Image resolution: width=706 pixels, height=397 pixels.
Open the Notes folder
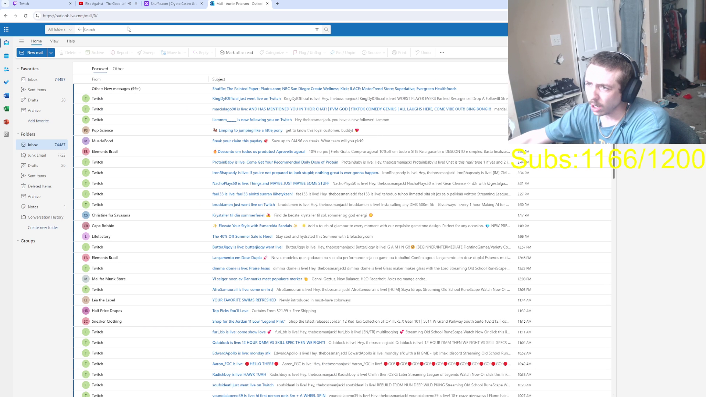click(x=42, y=207)
